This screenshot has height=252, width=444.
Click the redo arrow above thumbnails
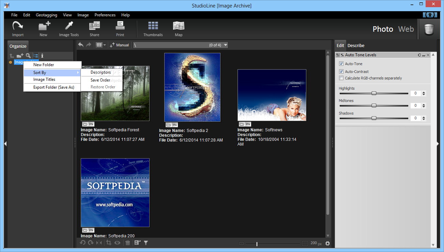(88, 45)
